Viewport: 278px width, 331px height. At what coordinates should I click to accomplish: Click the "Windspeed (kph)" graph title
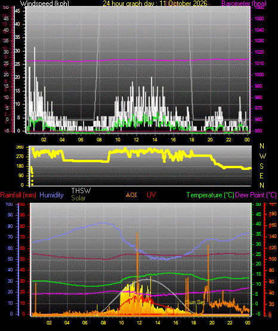pos(45,4)
